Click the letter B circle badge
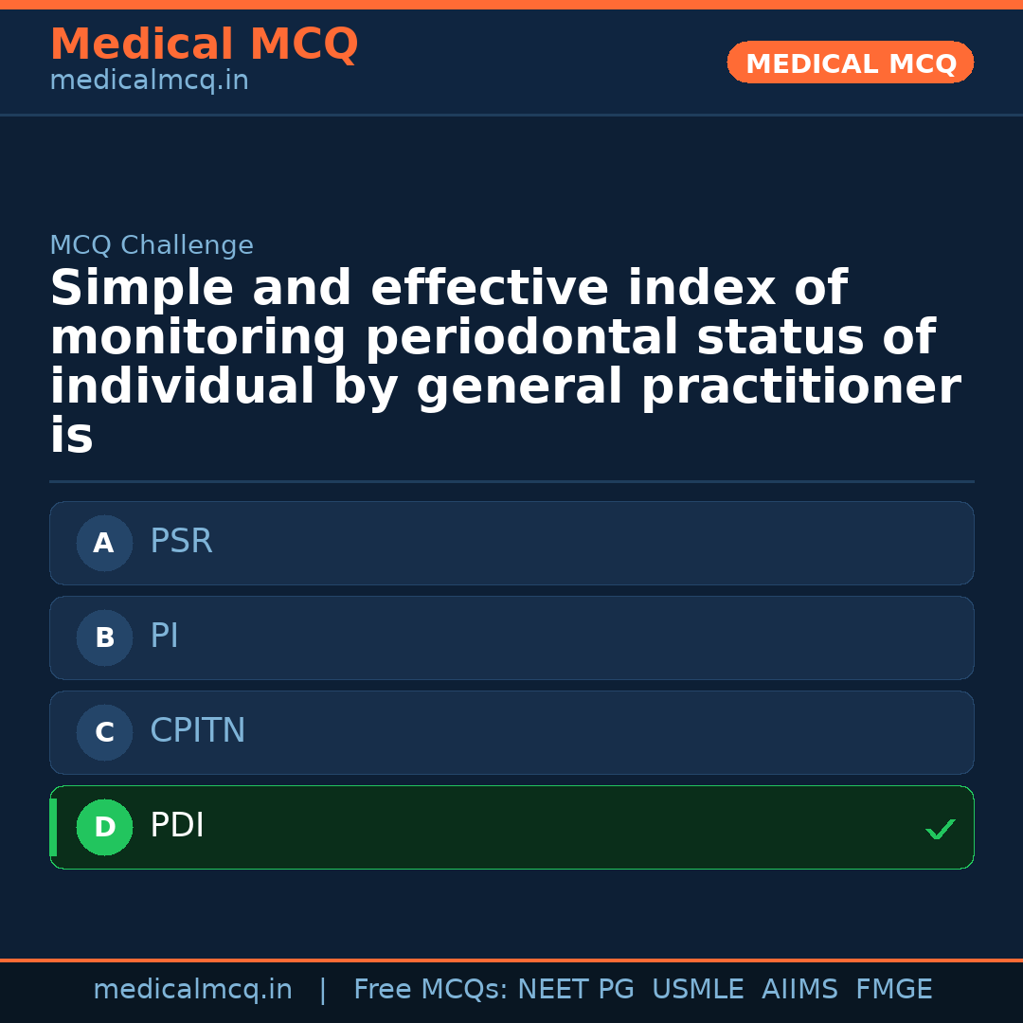This screenshot has height=1023, width=1023. 104,637
